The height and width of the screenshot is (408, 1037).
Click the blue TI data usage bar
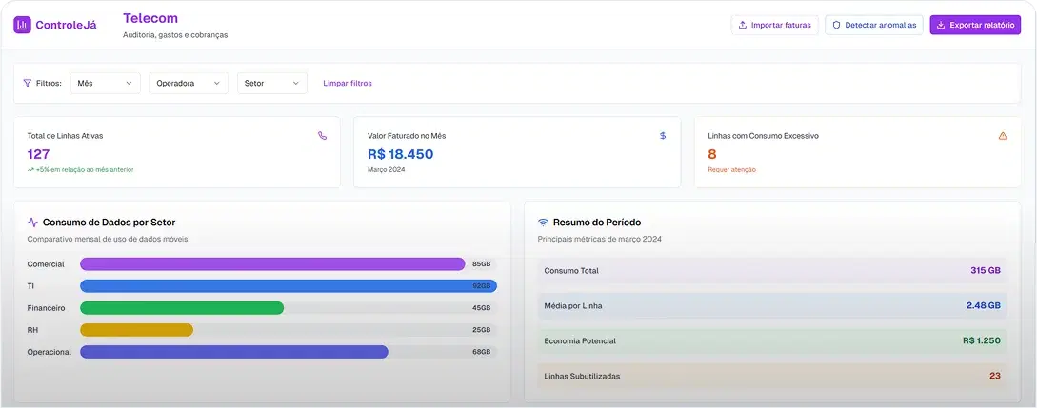[x=288, y=286]
